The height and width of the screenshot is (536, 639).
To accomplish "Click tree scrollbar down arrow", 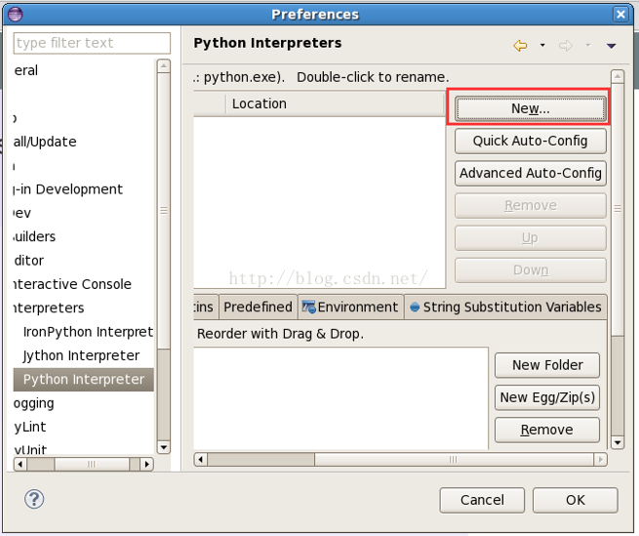I will click(x=164, y=447).
